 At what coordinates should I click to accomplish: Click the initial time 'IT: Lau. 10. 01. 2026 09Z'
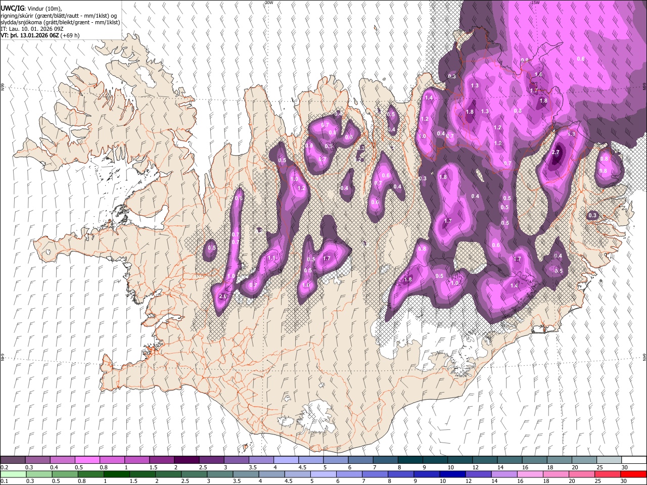pos(32,29)
